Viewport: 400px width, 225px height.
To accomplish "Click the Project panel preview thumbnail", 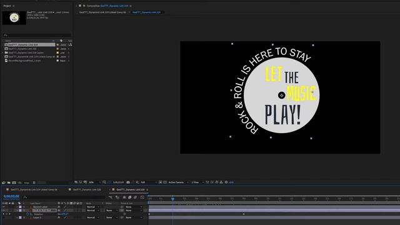I will (14, 18).
